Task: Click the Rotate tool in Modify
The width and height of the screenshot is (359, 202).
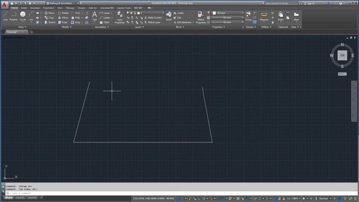Action: click(x=63, y=13)
